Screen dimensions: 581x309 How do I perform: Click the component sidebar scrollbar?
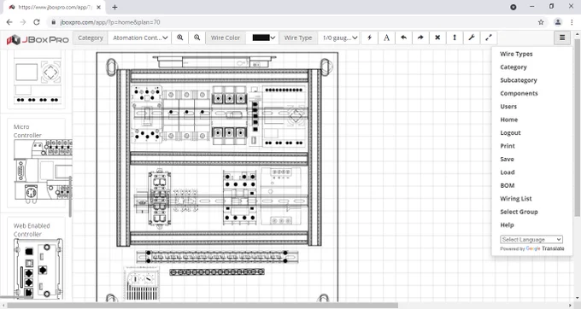point(70,196)
